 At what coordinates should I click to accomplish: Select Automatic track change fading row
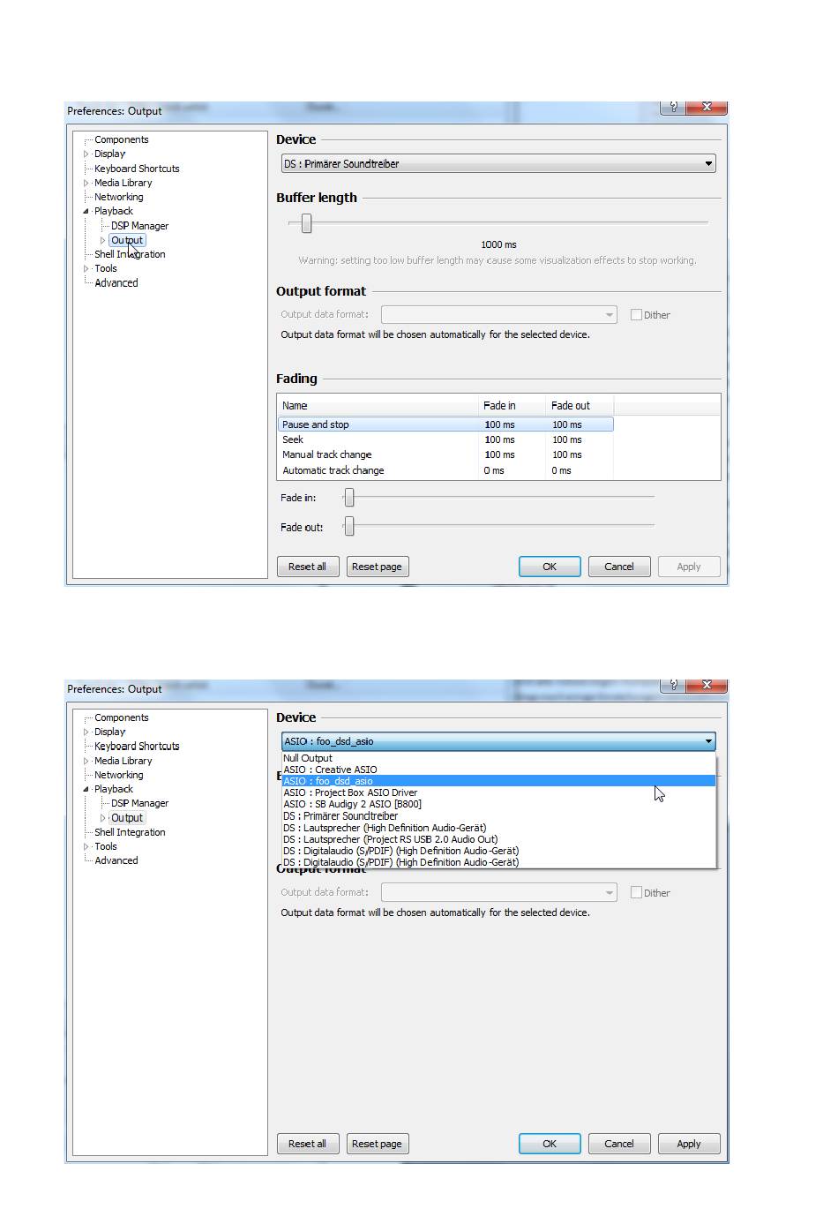(x=445, y=470)
